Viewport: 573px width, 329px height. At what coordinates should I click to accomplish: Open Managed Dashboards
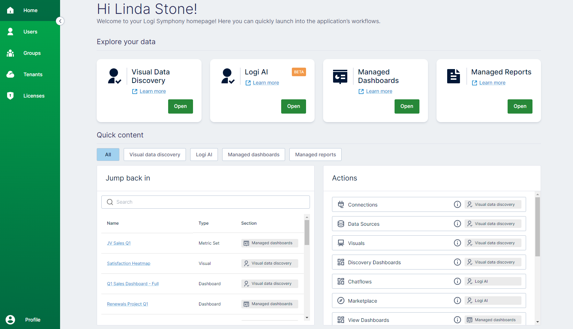[407, 106]
